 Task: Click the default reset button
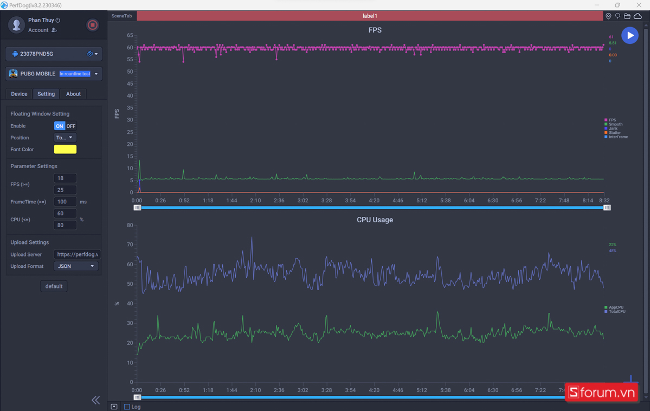point(54,286)
